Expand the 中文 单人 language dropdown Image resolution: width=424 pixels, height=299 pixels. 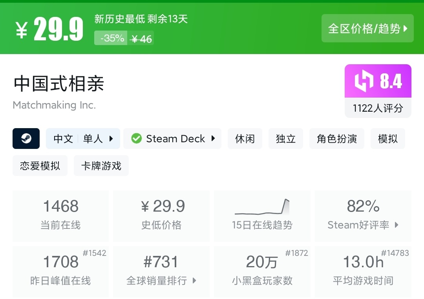tap(111, 138)
